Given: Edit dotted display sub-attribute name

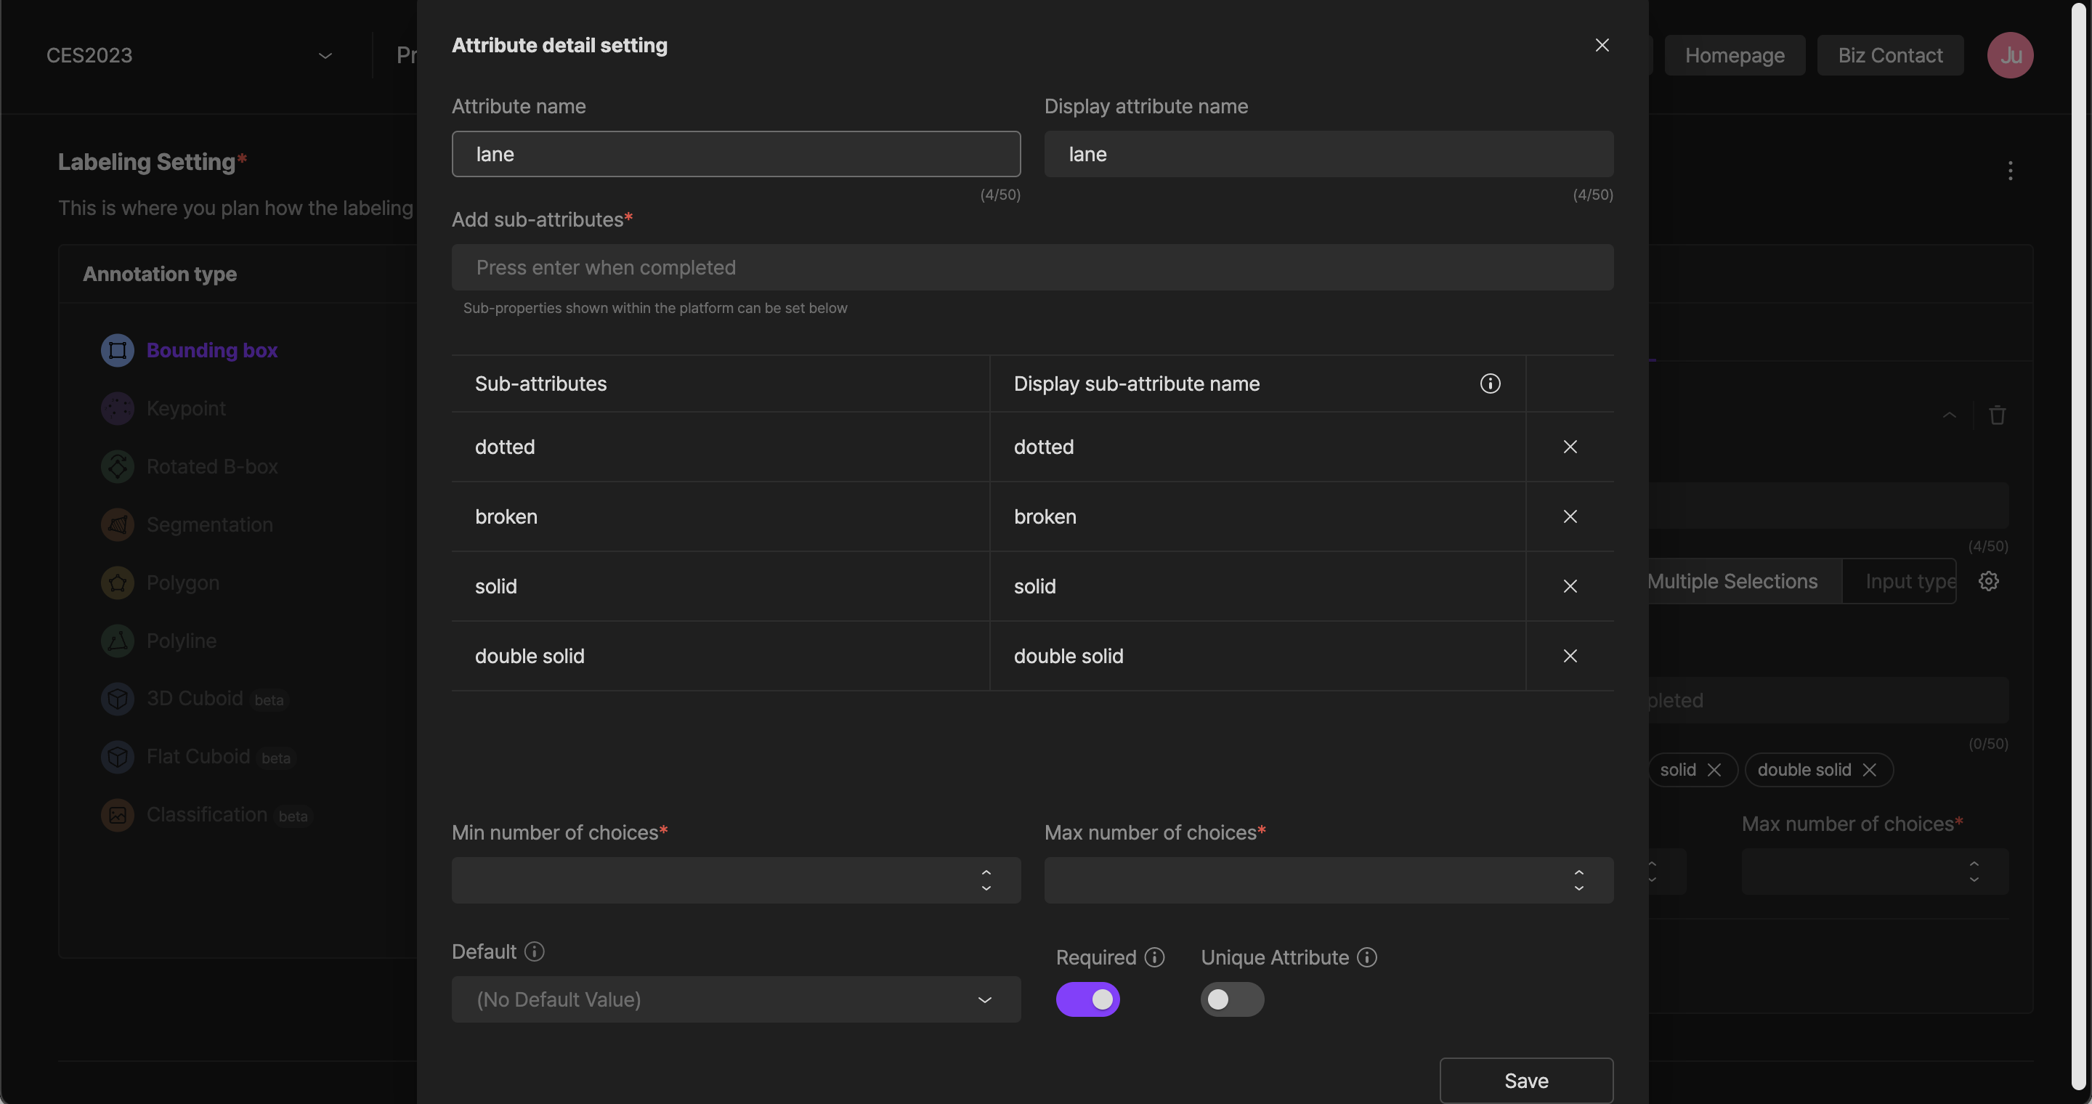Looking at the screenshot, I should [1257, 447].
